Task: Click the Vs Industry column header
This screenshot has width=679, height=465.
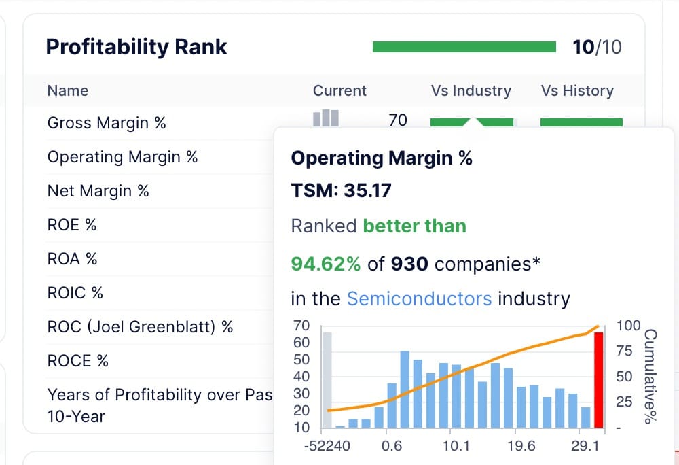Action: (x=471, y=90)
